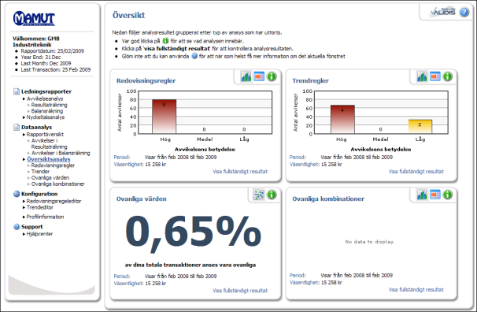
Task: Select Översiktsanalys in the sidebar
Action: click(x=49, y=159)
